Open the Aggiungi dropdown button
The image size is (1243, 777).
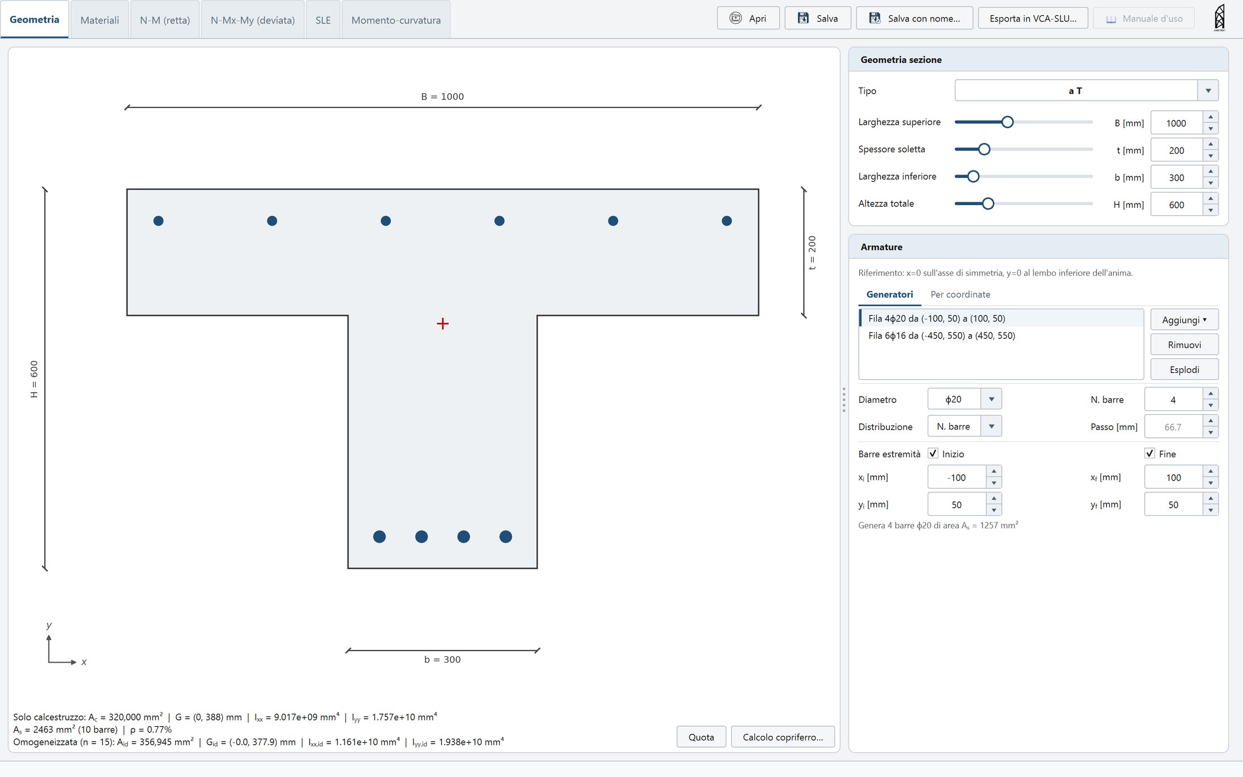coord(1184,320)
